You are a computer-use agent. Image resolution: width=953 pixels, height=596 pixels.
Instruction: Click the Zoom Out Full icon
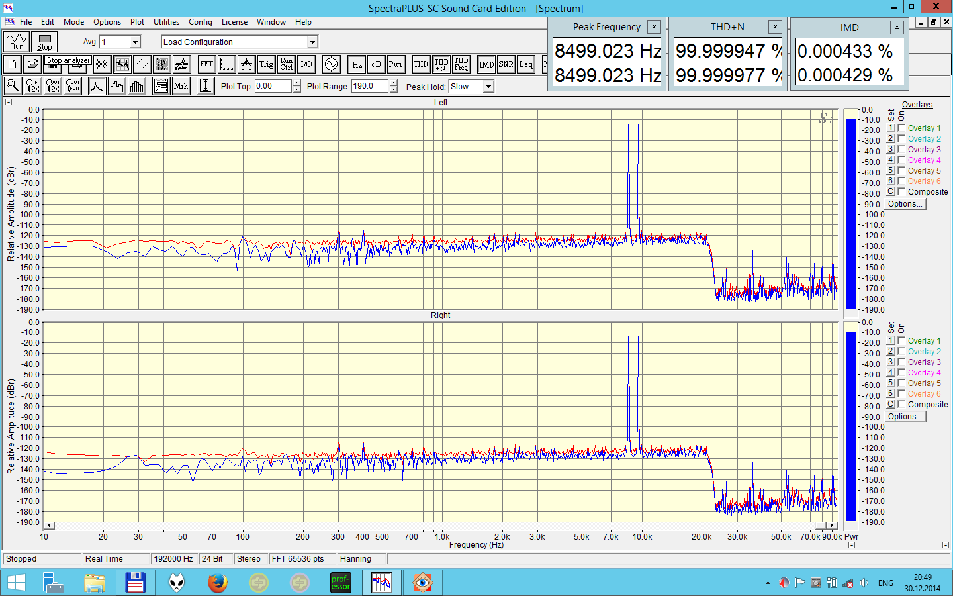coord(73,86)
